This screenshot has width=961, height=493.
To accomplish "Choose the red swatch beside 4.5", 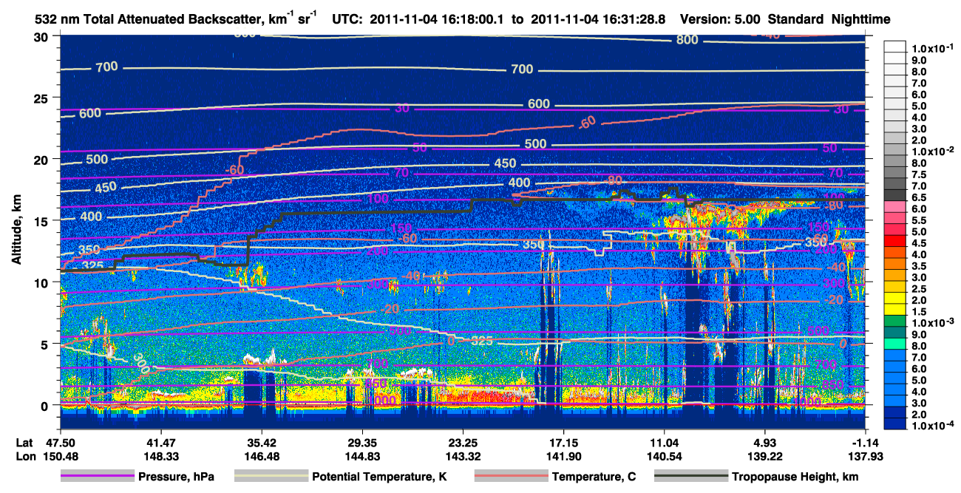I will [896, 242].
